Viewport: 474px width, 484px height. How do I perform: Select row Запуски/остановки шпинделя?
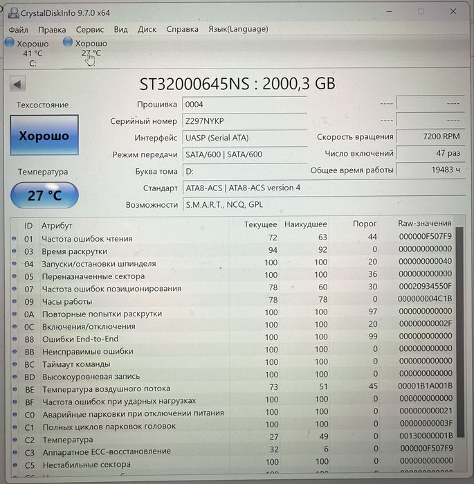click(233, 263)
